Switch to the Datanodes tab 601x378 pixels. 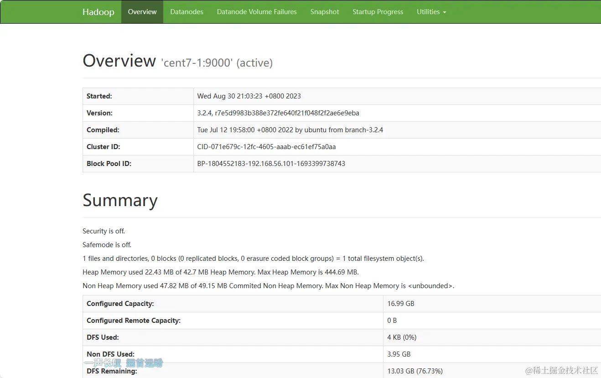[x=187, y=12]
